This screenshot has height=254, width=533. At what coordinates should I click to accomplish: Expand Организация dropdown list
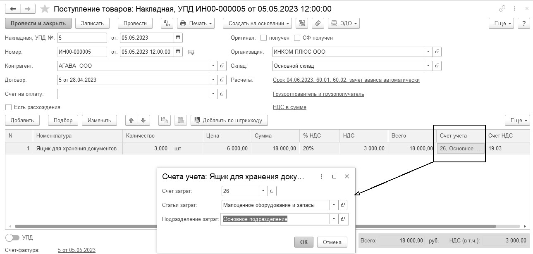[429, 52]
